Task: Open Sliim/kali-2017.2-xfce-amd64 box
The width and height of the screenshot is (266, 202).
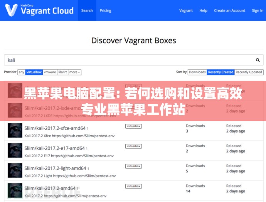Action: (x=55, y=128)
